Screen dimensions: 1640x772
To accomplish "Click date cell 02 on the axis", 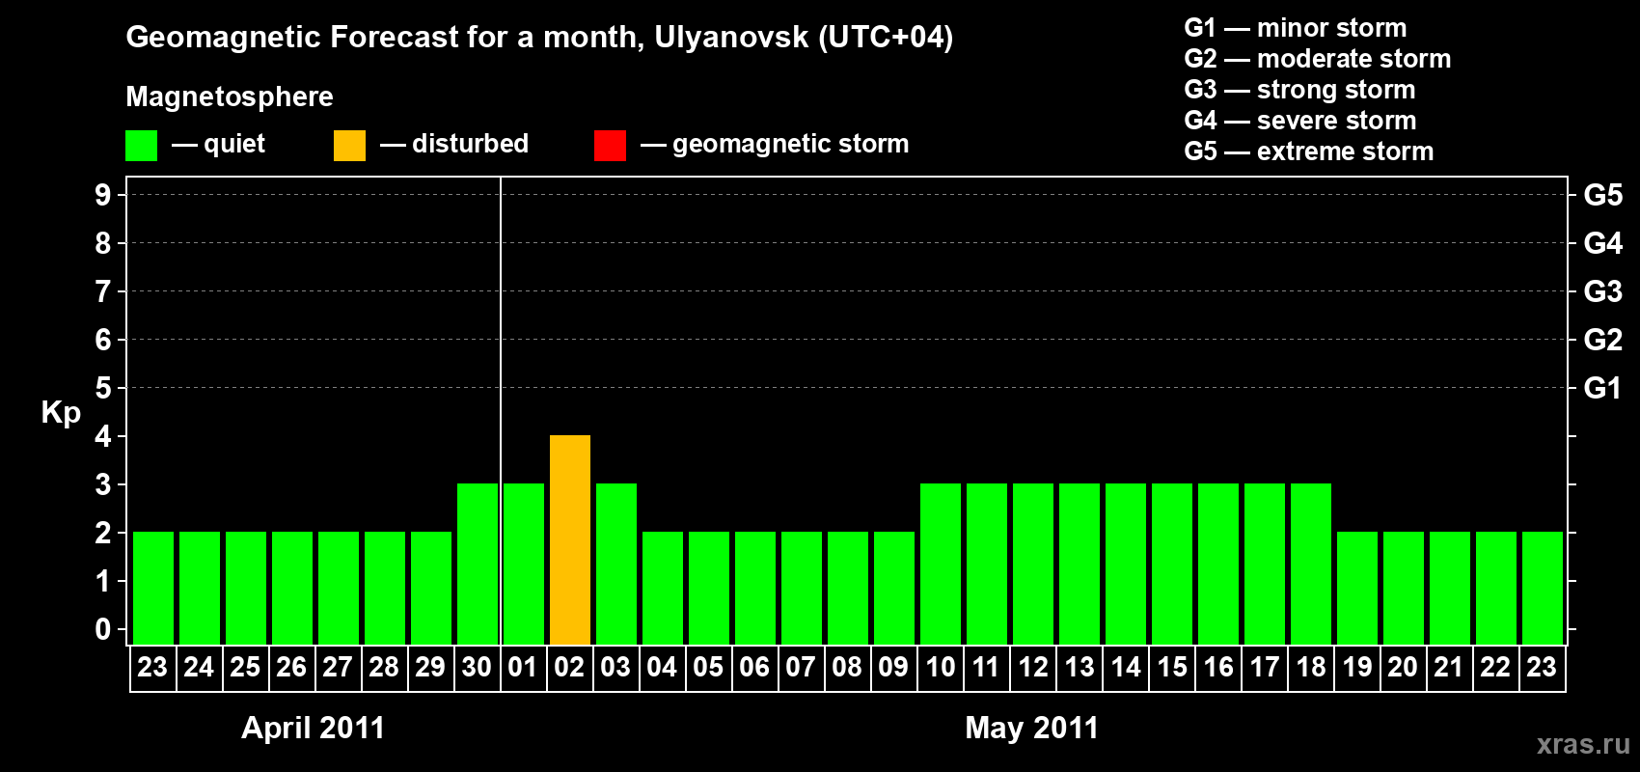I will [569, 668].
